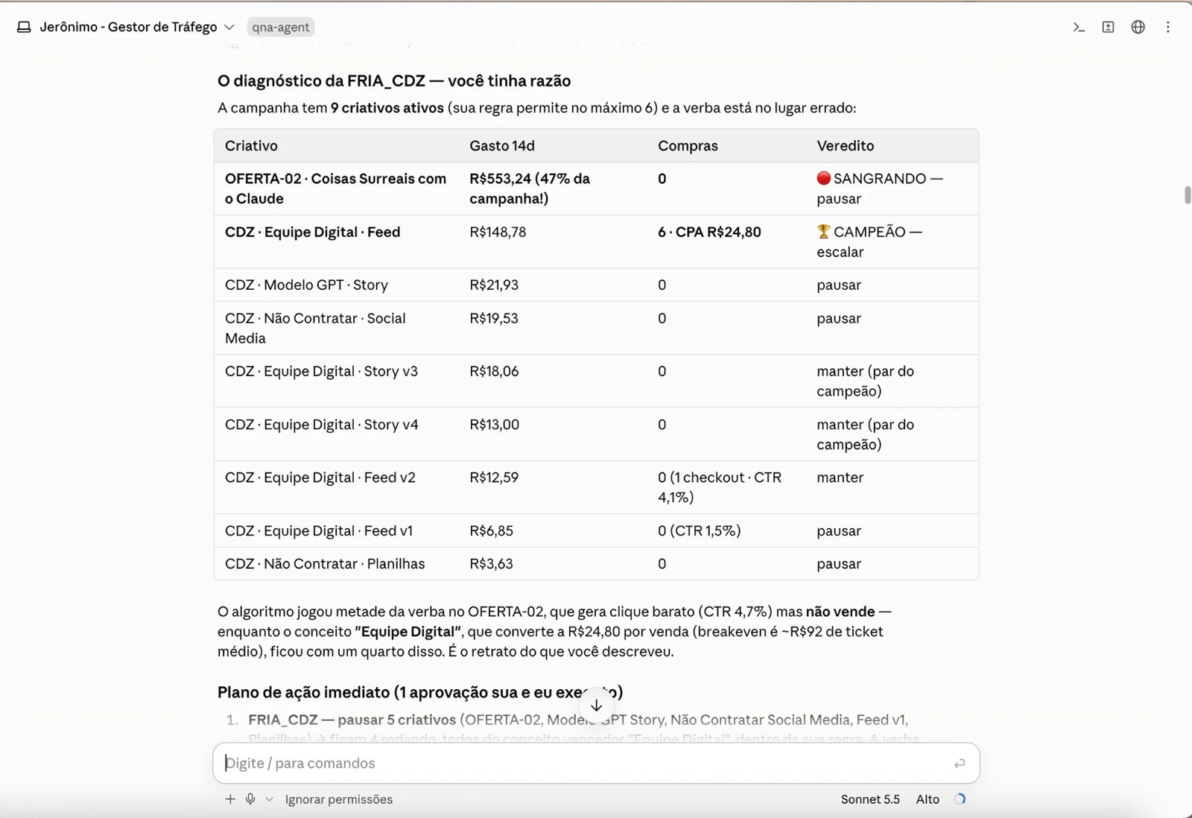Click the '0 (1 checkout · CTR 4,1%)' cell
This screenshot has height=818, width=1192.
pyautogui.click(x=720, y=487)
